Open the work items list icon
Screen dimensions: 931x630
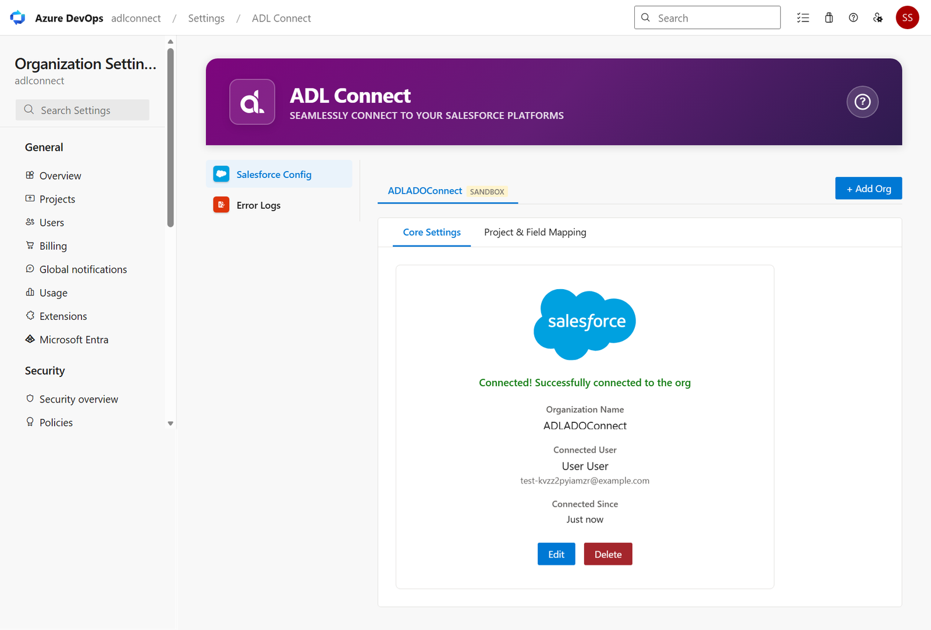803,18
